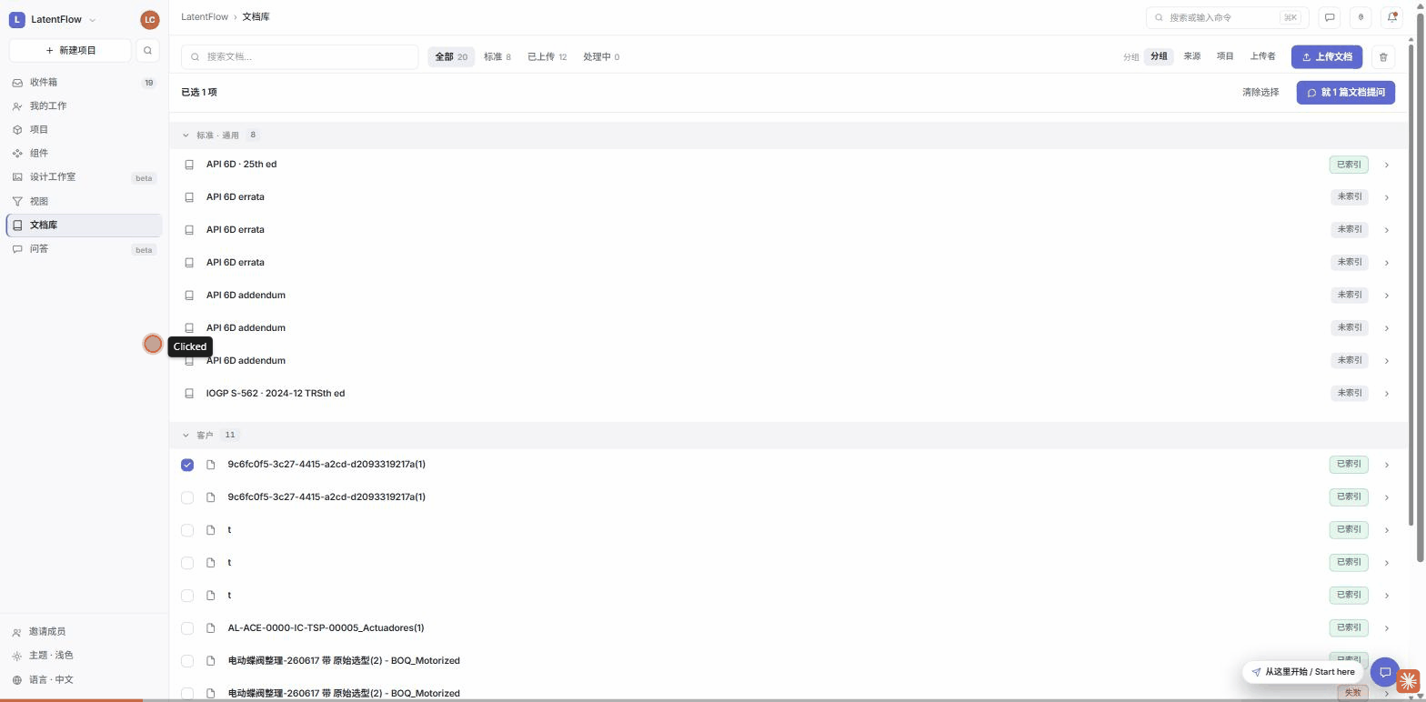This screenshot has width=1426, height=702.
Task: Open 组件 in the sidebar
Action: (84, 153)
